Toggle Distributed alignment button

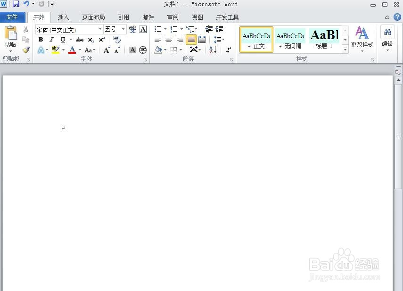tap(202, 39)
